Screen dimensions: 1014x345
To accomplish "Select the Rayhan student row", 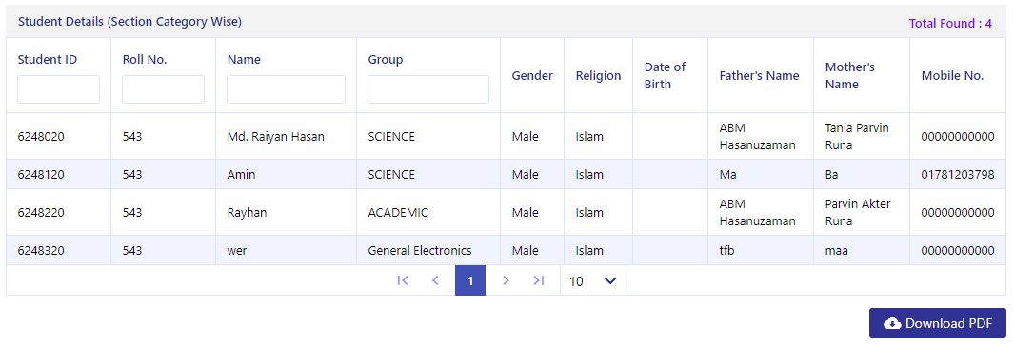I will 506,213.
